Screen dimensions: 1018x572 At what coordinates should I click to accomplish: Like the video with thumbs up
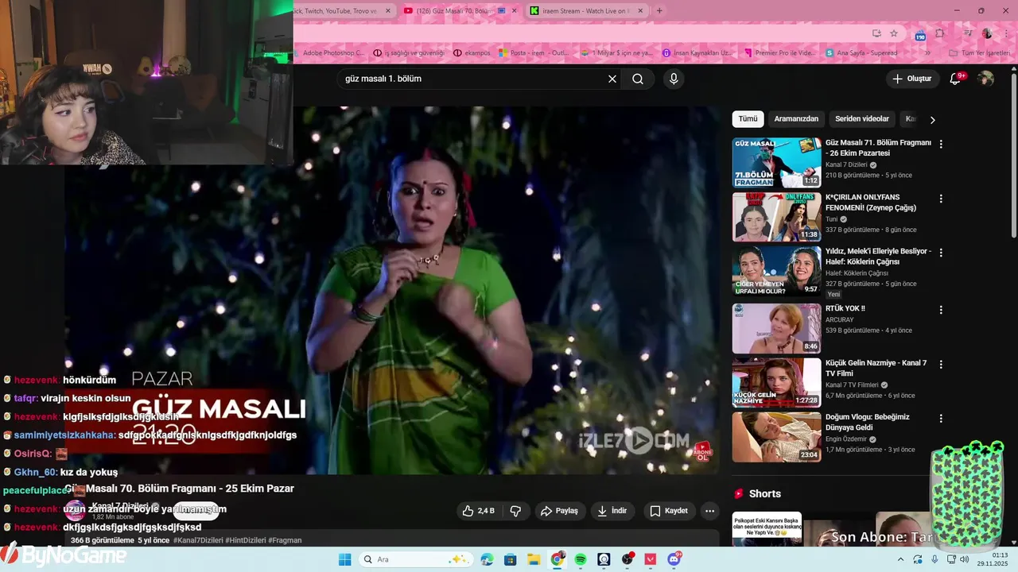479,511
